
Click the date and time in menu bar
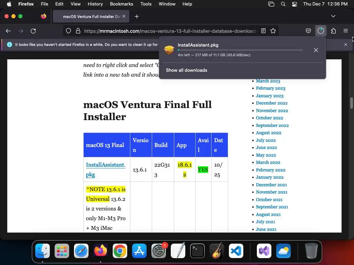click(x=325, y=4)
